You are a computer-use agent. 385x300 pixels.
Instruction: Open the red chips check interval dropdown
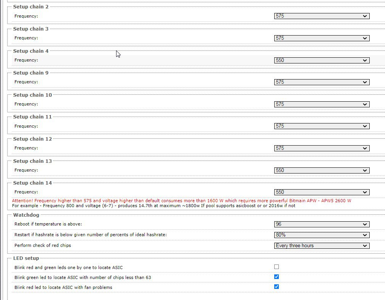tap(322, 246)
